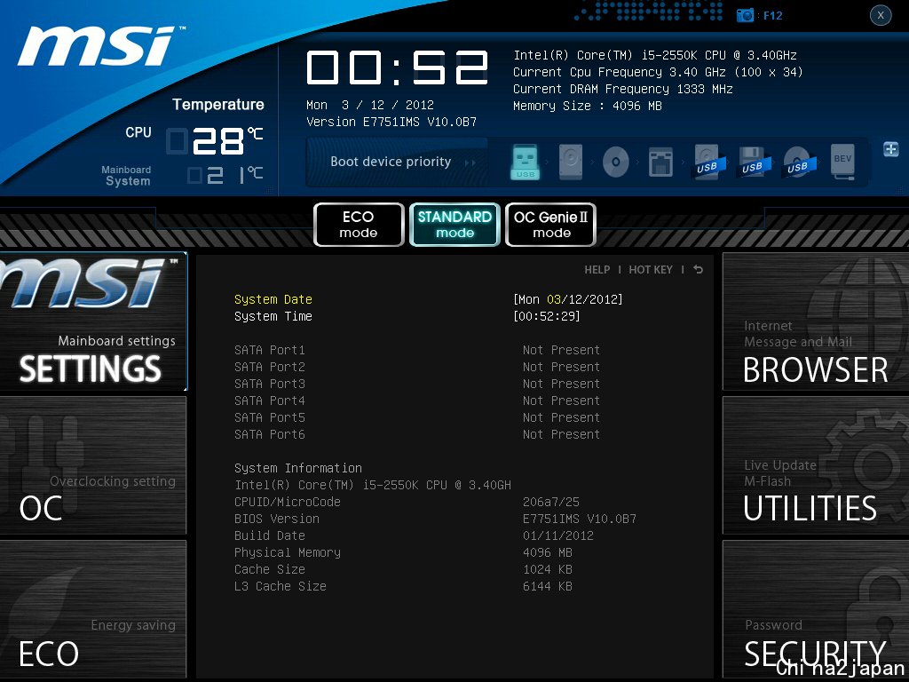Click Not Present value for SATA Port6
Screen dimensions: 909x682
[x=561, y=433]
